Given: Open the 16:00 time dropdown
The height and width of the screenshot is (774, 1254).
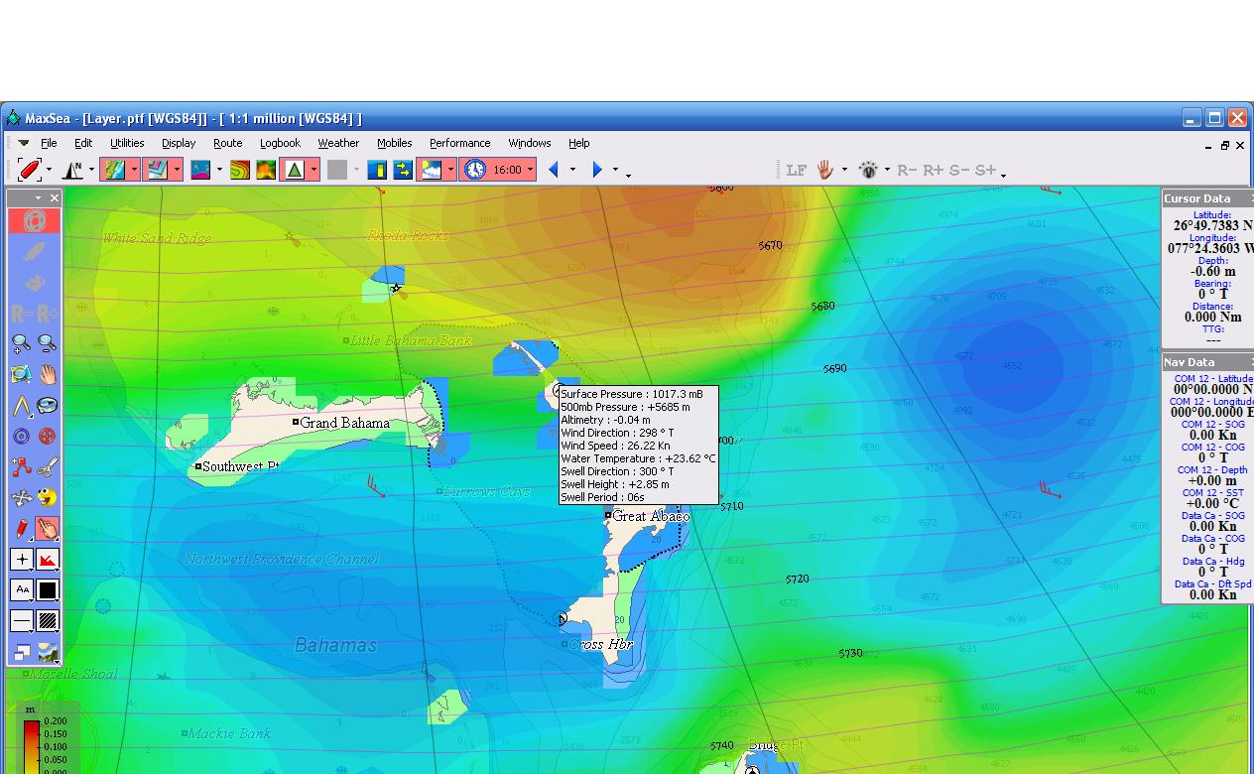Looking at the screenshot, I should (x=530, y=170).
